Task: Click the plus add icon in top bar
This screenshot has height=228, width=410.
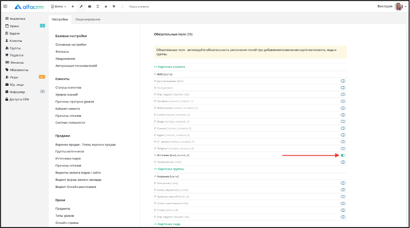Action: pos(73,7)
